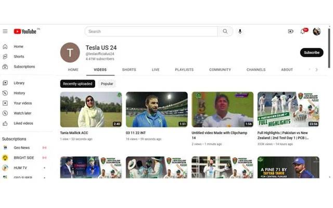Open the notifications bell

pyautogui.click(x=303, y=32)
